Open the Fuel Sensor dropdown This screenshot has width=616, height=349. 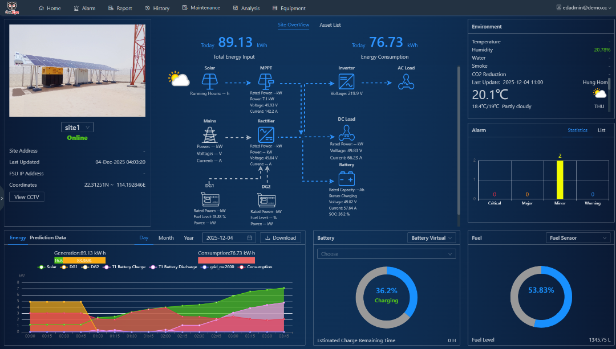coord(578,237)
